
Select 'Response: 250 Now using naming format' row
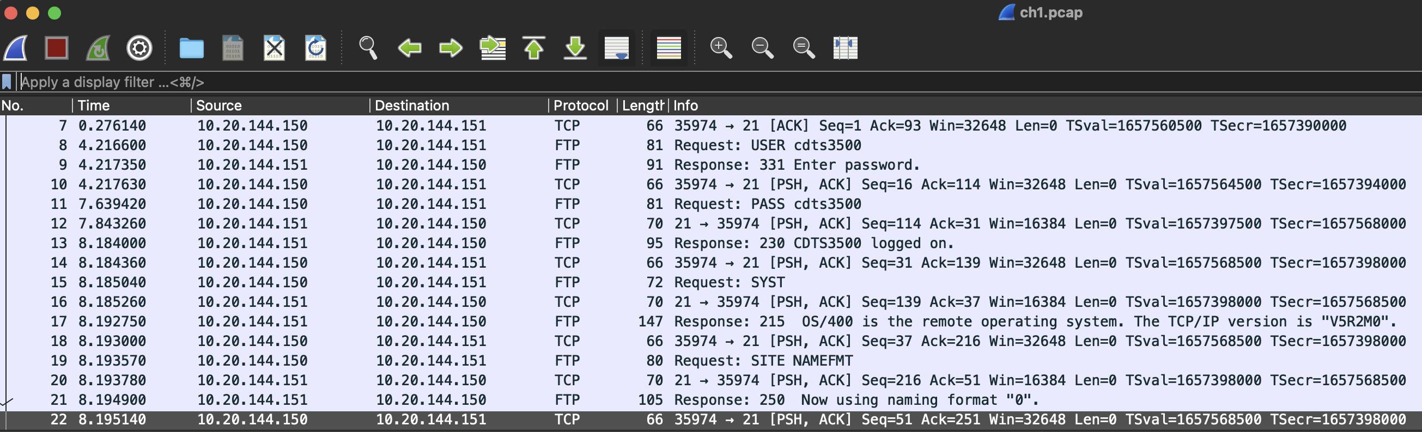coord(711,399)
